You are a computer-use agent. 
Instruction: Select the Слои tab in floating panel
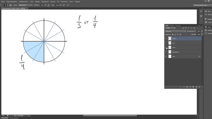[167, 25]
